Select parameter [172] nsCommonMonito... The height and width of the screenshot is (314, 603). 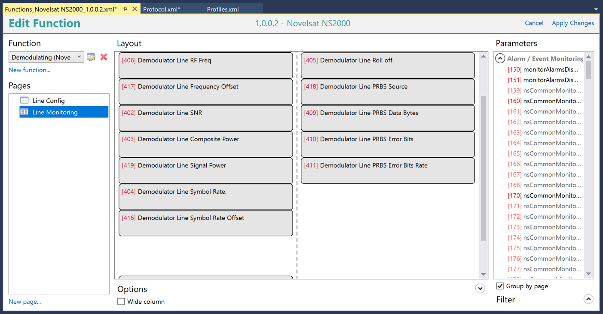click(x=544, y=216)
